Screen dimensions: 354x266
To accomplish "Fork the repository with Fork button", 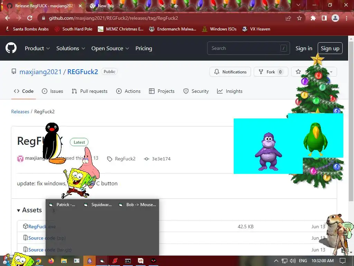I will [x=271, y=72].
